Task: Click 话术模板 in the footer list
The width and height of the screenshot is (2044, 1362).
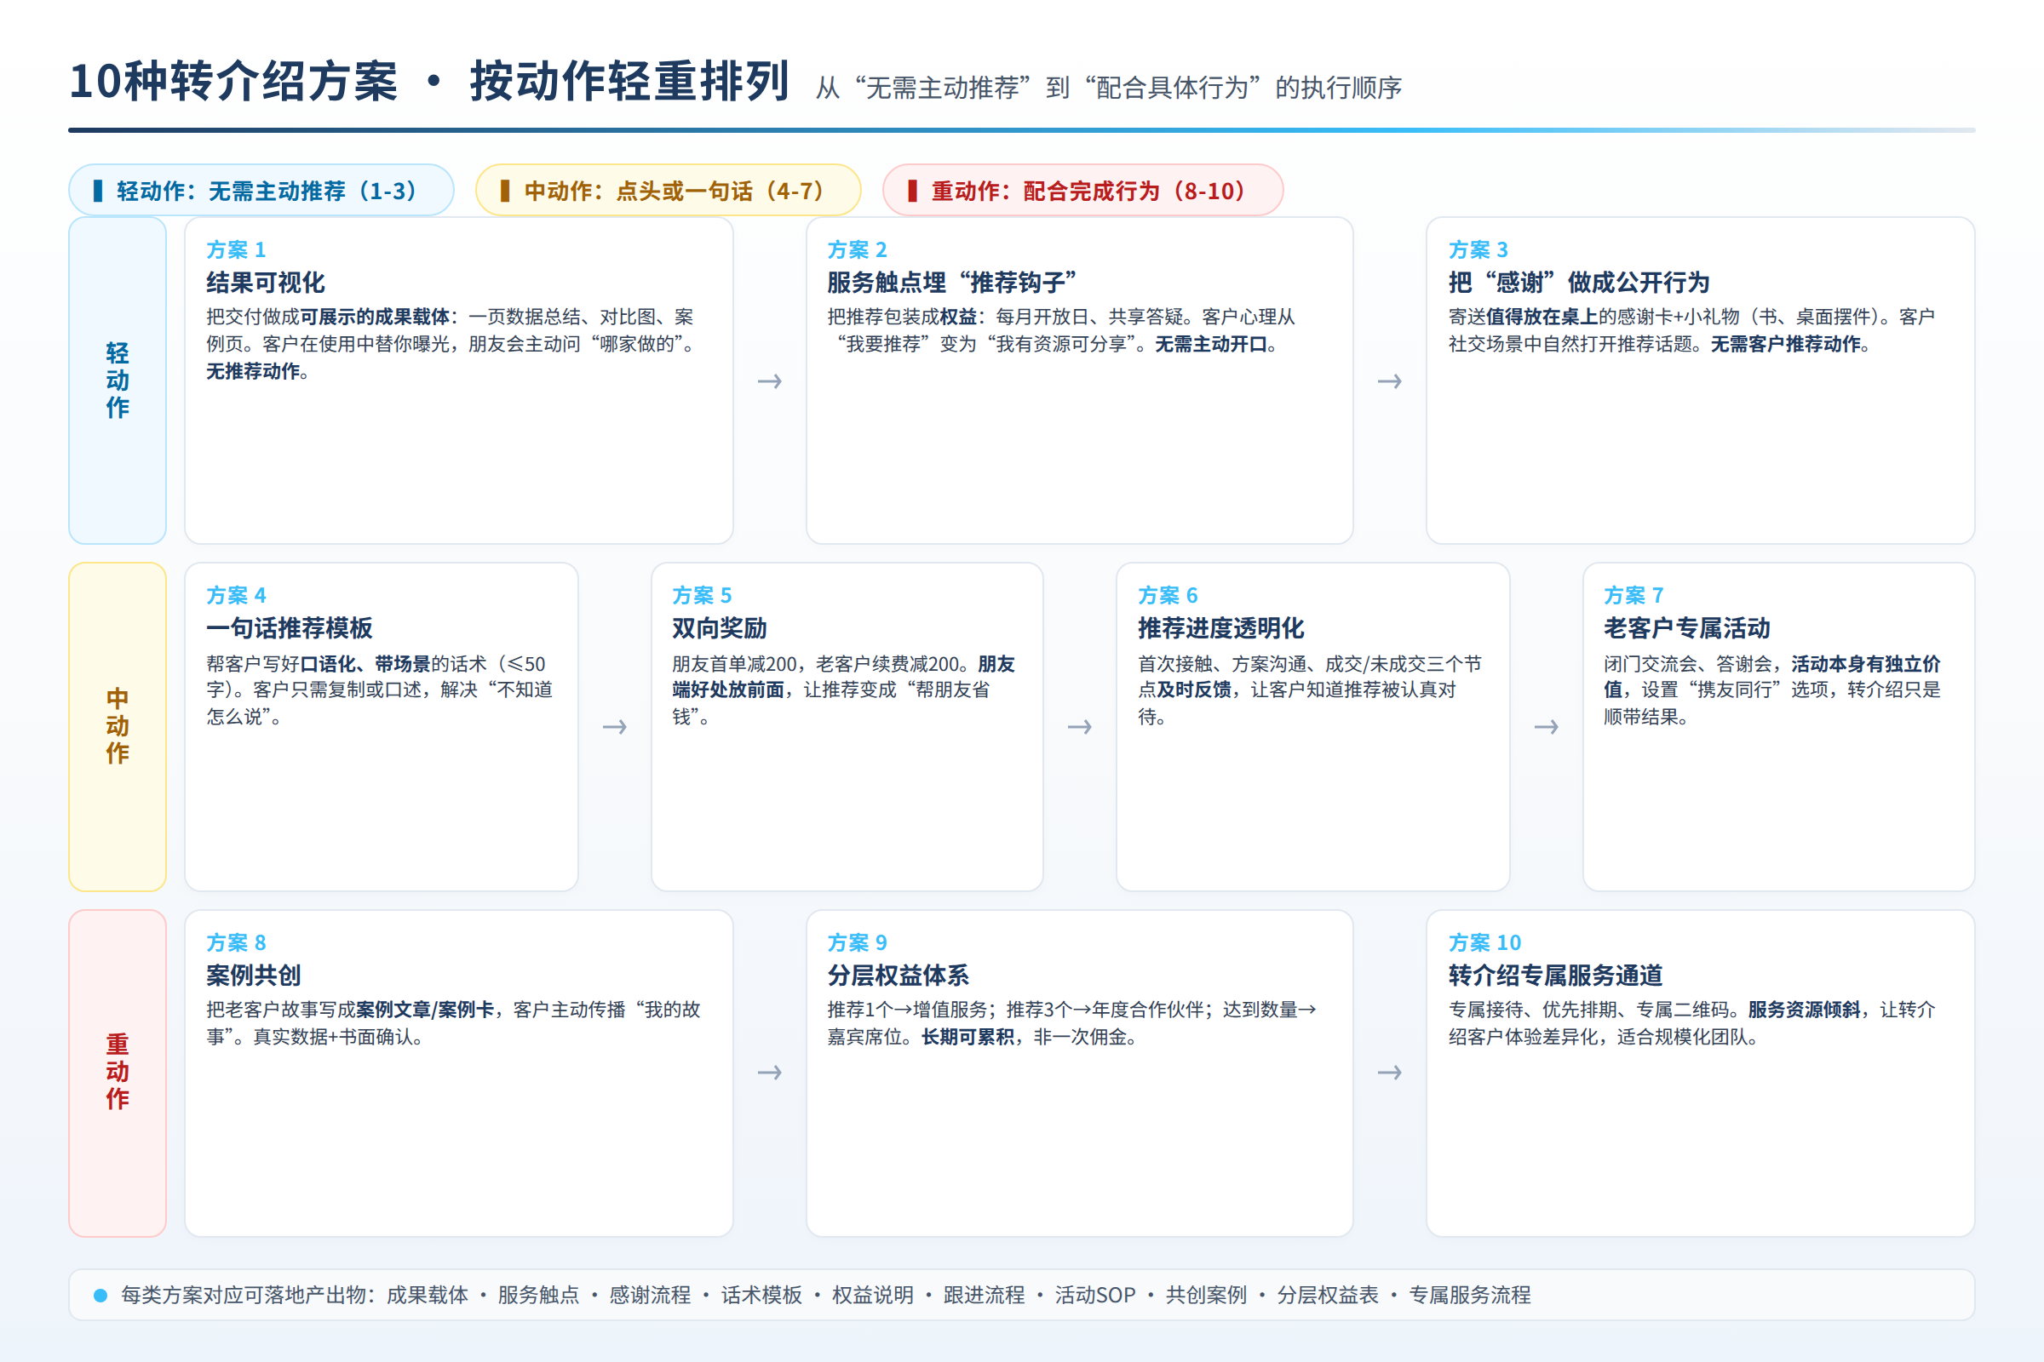Action: 761,1295
